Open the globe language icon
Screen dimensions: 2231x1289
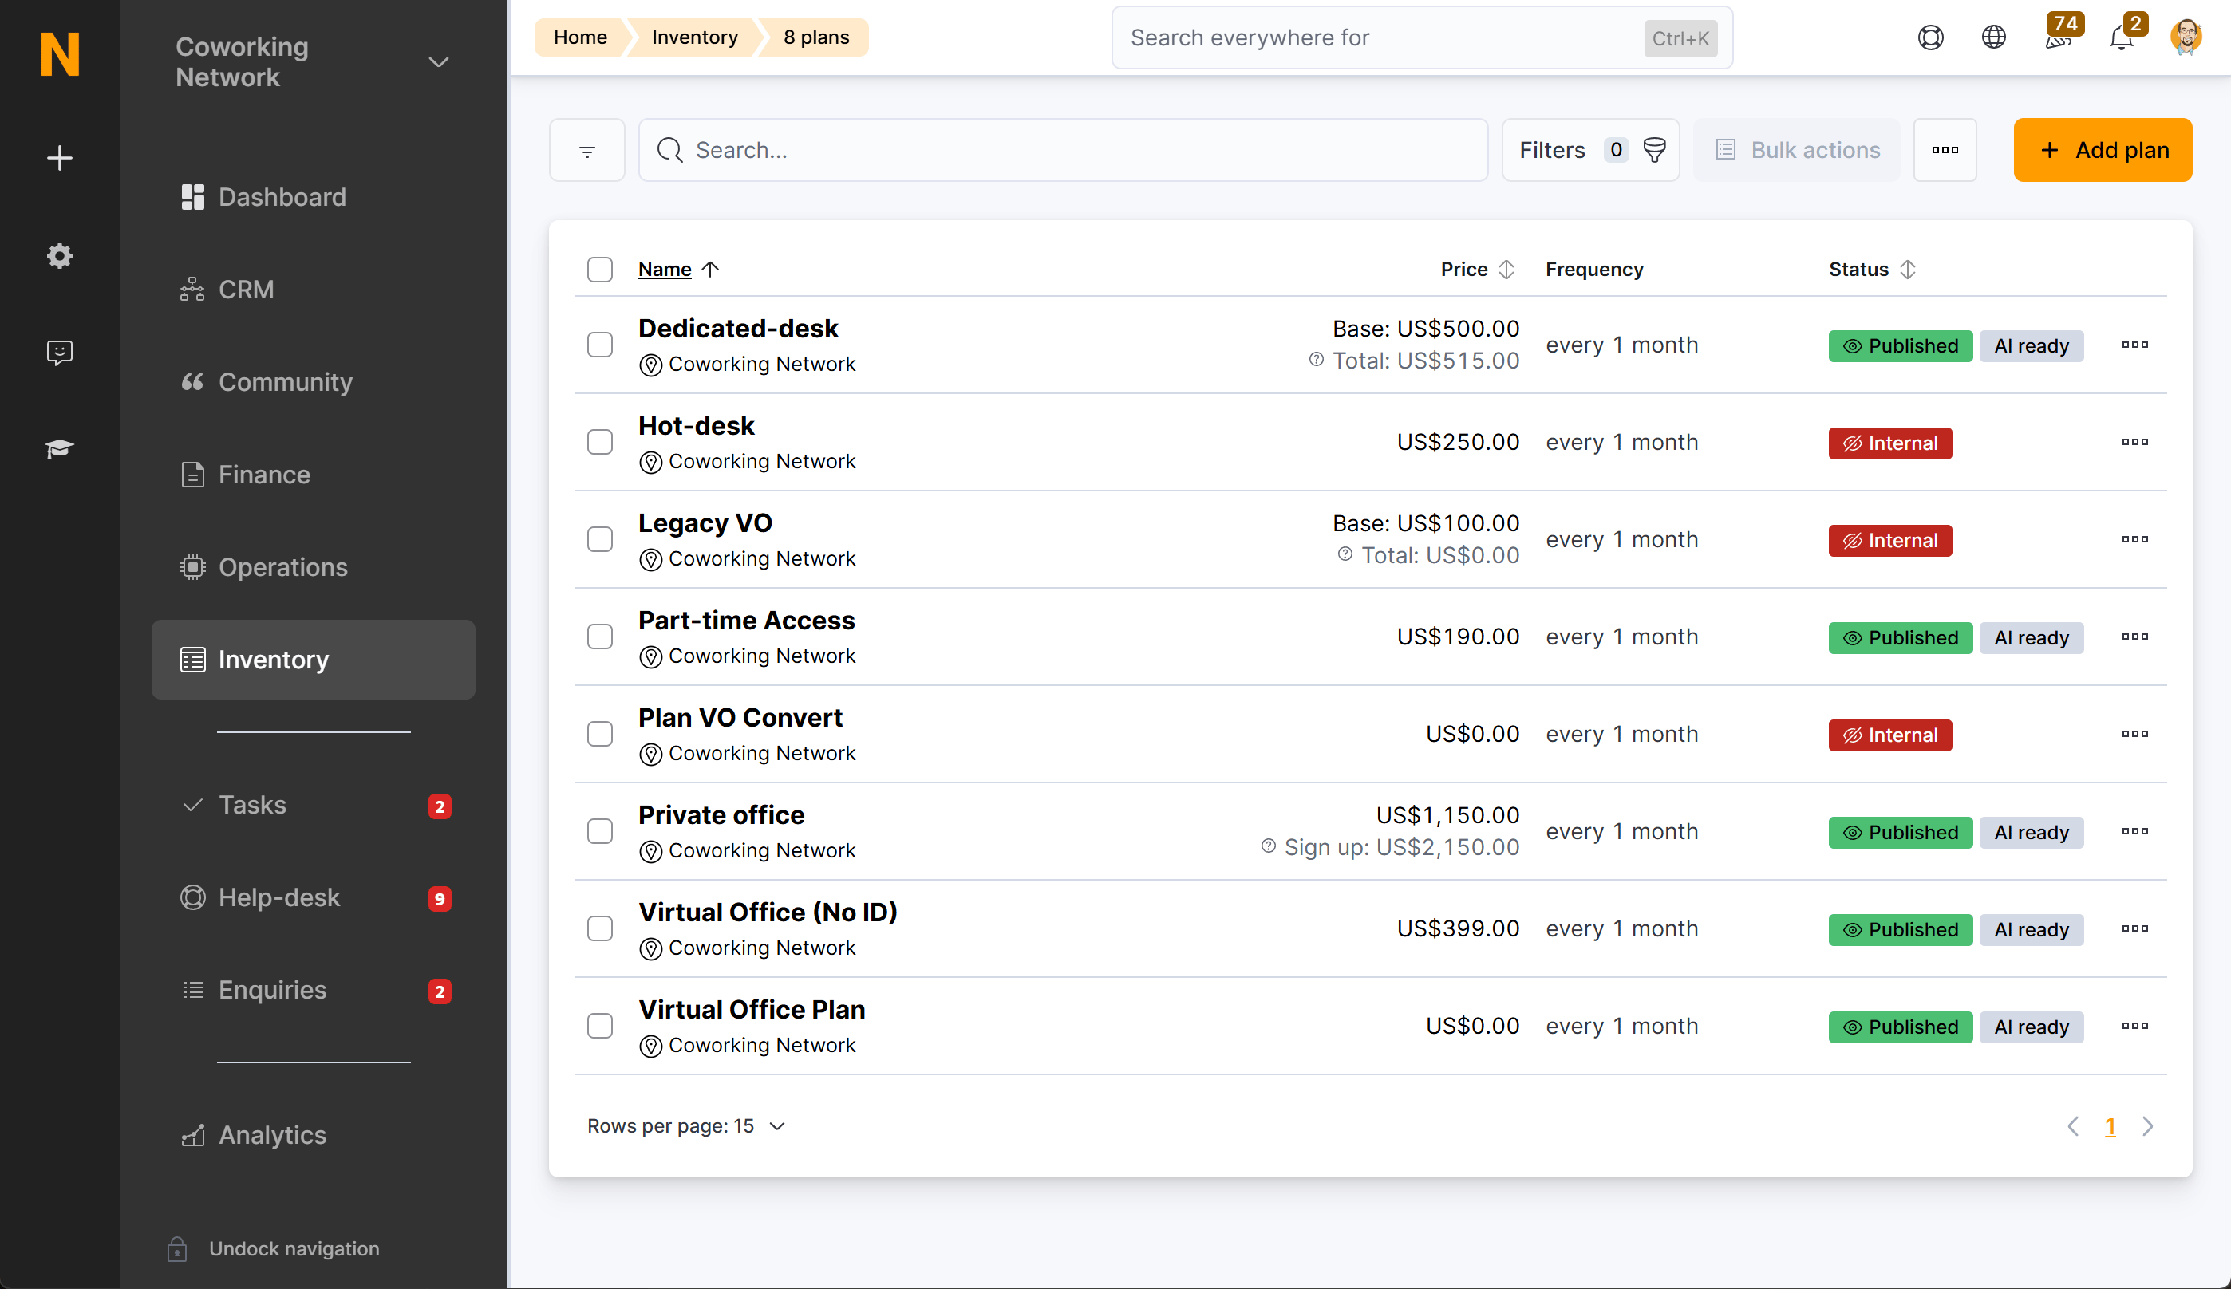[x=1993, y=37]
